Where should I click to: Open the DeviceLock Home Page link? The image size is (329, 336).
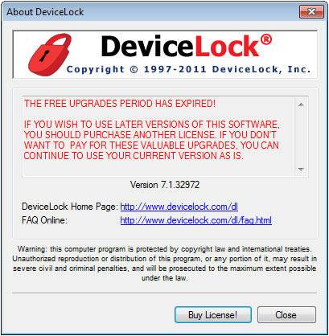[x=179, y=207]
